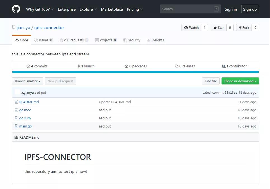Open latest commit message aad put

pos(40,93)
